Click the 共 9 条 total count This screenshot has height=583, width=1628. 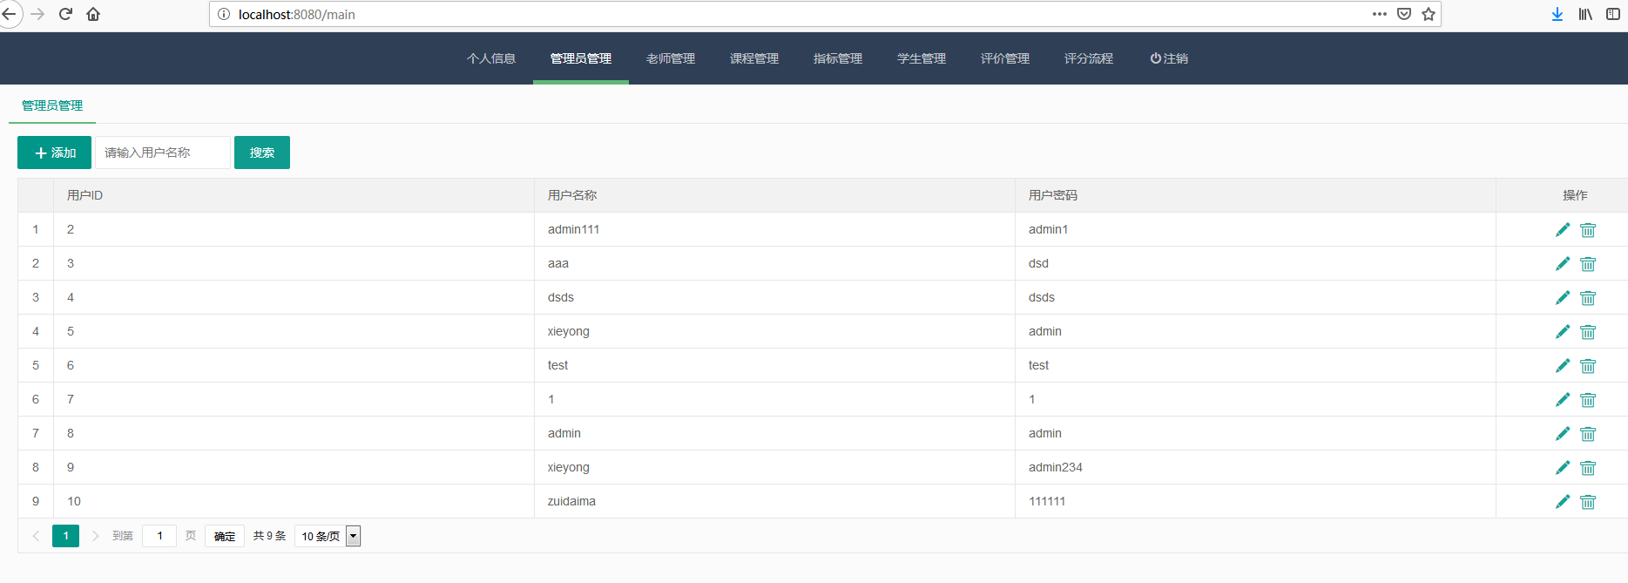point(270,536)
